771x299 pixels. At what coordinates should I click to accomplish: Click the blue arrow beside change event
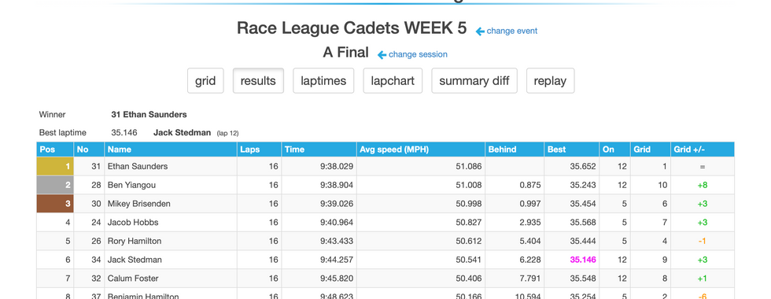click(480, 31)
